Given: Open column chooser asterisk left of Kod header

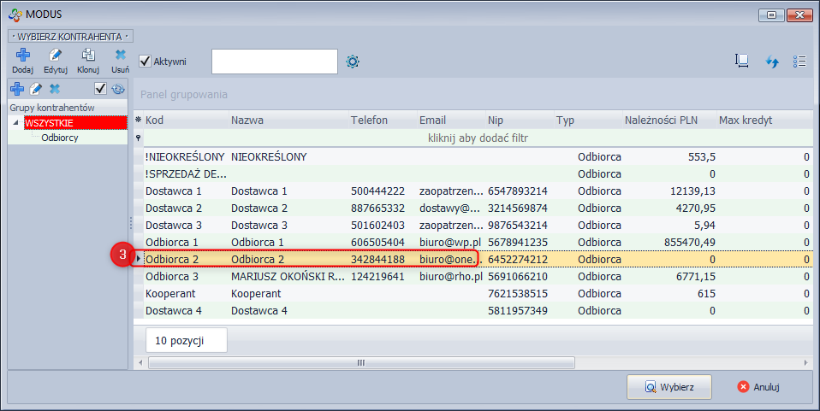Looking at the screenshot, I should point(139,120).
